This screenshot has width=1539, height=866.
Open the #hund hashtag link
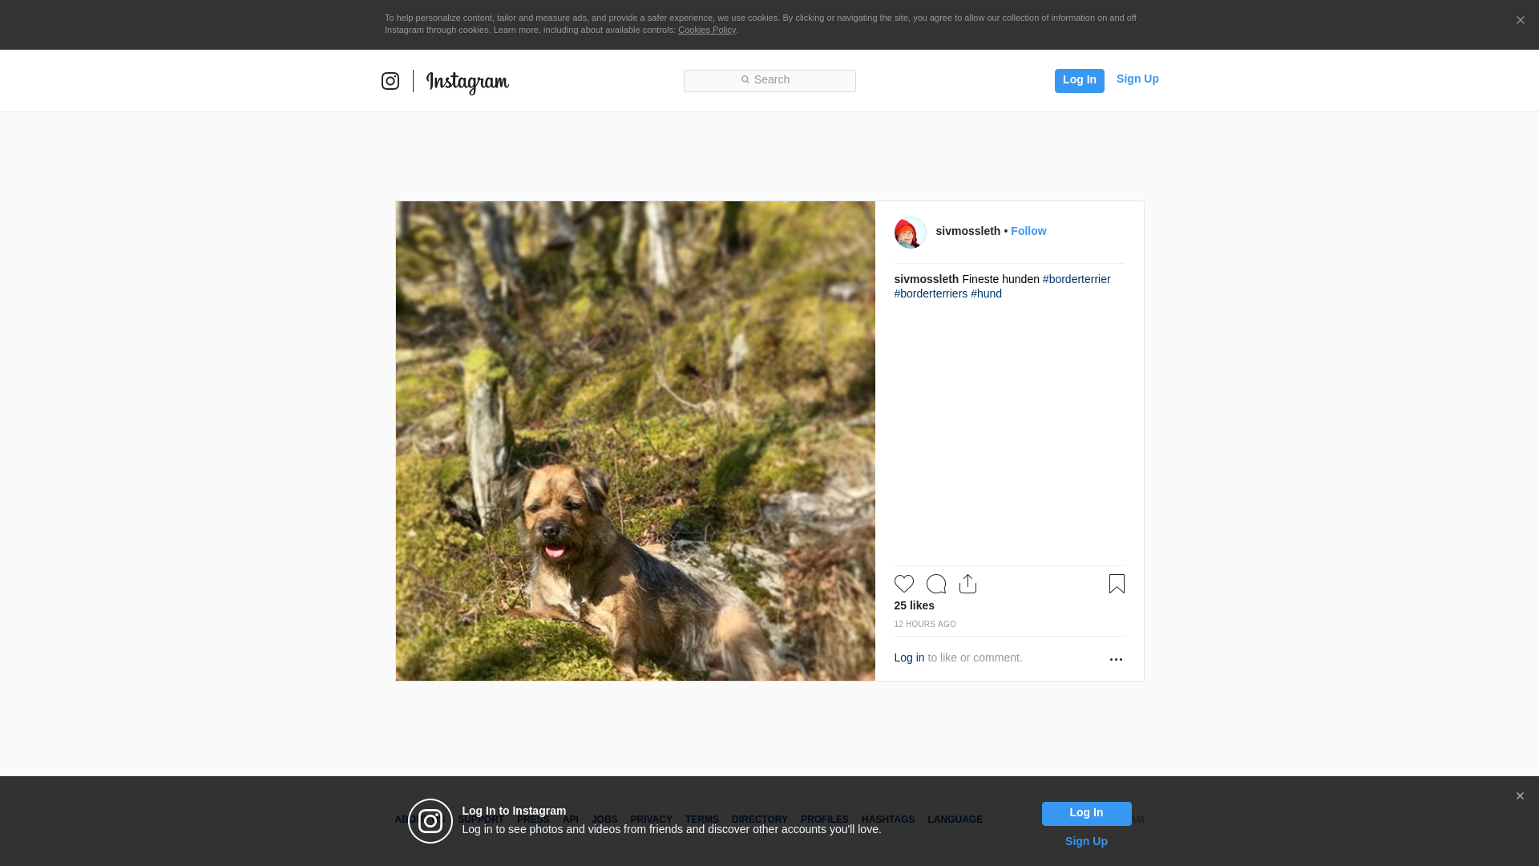coord(986,293)
